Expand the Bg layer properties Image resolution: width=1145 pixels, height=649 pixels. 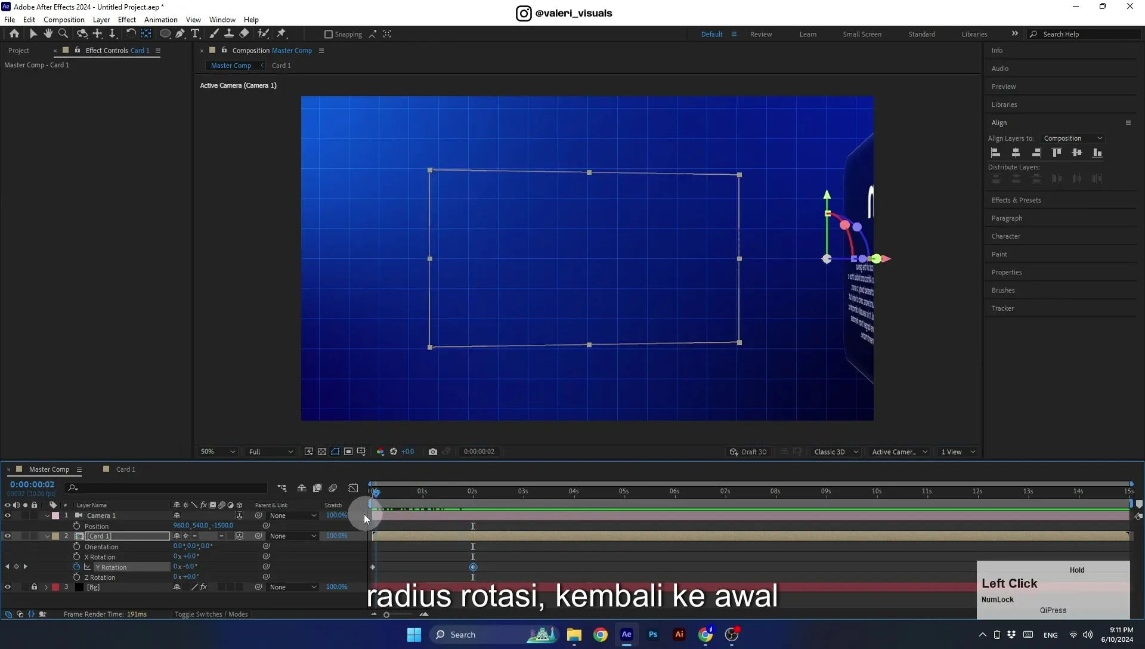click(x=46, y=587)
